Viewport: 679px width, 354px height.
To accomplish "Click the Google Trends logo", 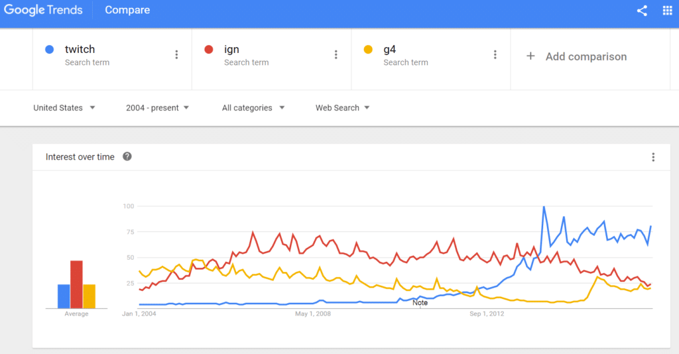I will pyautogui.click(x=43, y=10).
